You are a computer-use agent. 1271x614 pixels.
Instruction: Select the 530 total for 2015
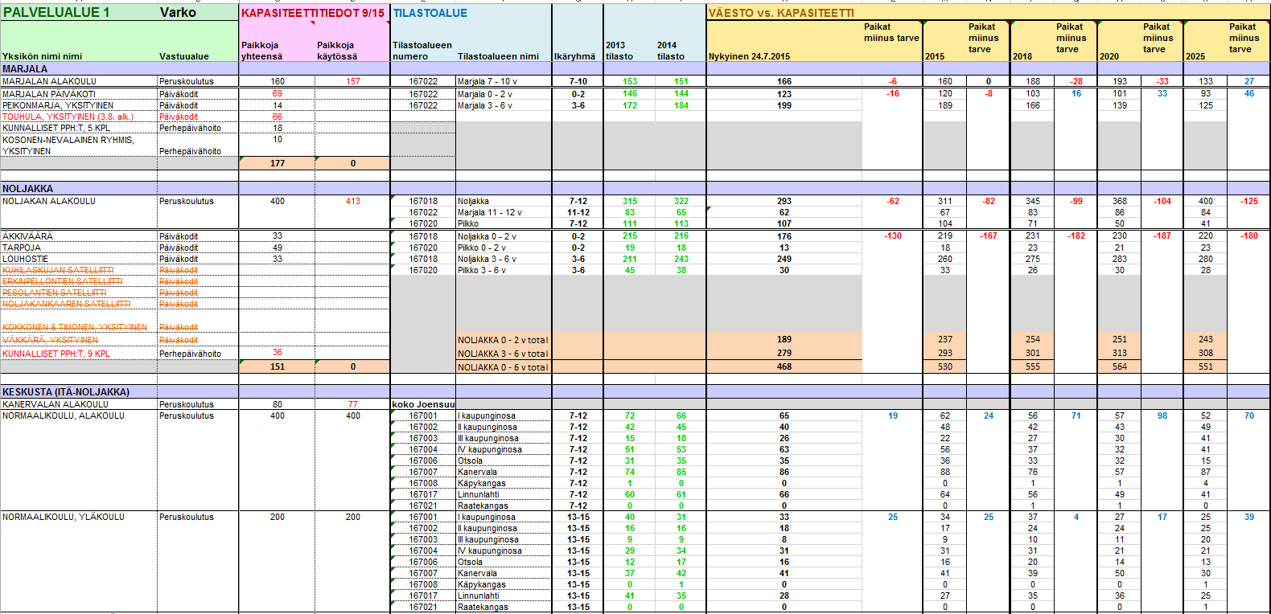click(945, 366)
